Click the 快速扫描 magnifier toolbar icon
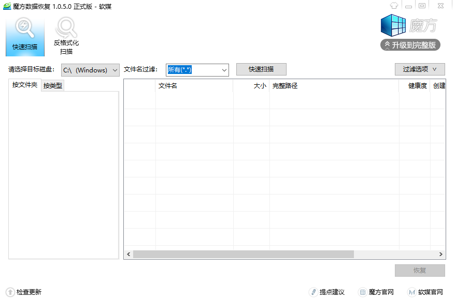 (x=25, y=29)
